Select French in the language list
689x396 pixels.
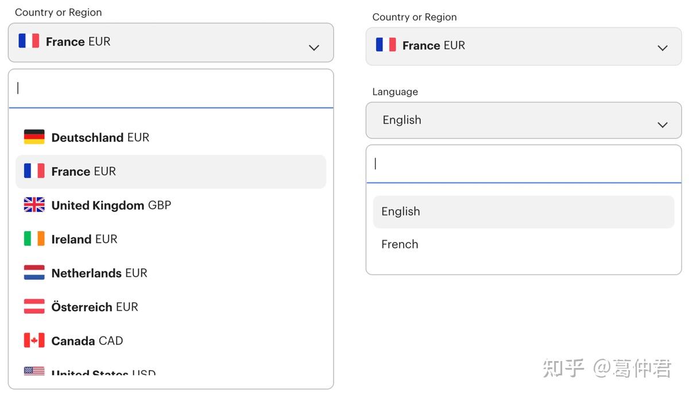click(400, 244)
